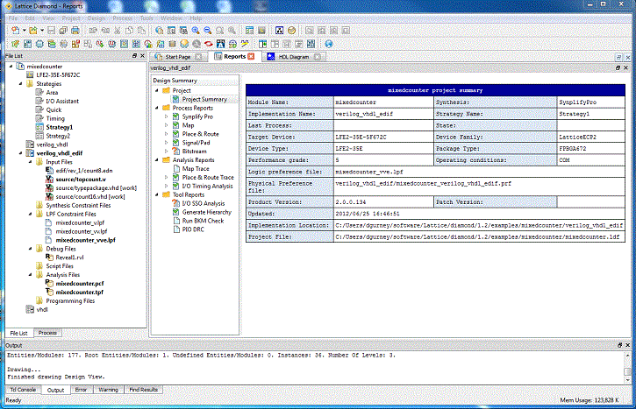Click the Print icon in the toolbar
The height and width of the screenshot is (409, 636).
point(76,31)
